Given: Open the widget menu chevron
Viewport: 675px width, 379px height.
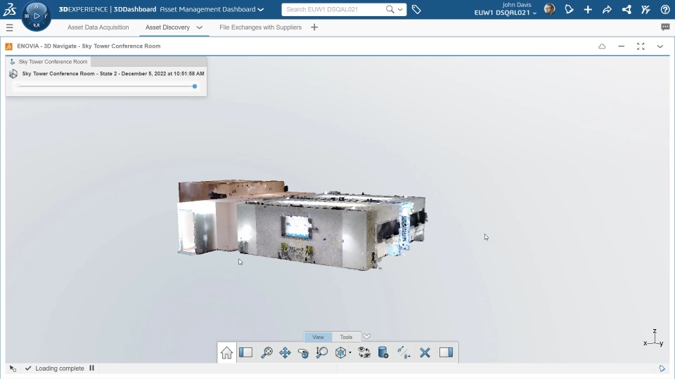Looking at the screenshot, I should 660,46.
